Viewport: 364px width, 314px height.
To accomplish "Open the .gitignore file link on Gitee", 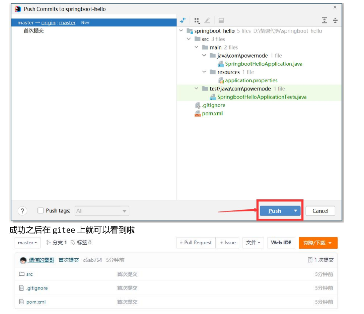I will 37,288.
